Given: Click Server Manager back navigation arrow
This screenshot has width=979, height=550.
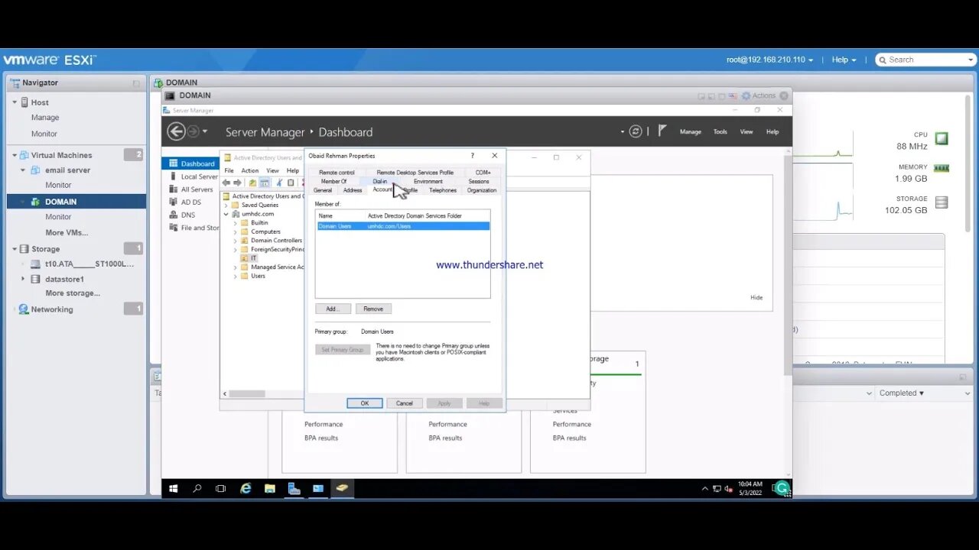Looking at the screenshot, I should (x=176, y=131).
